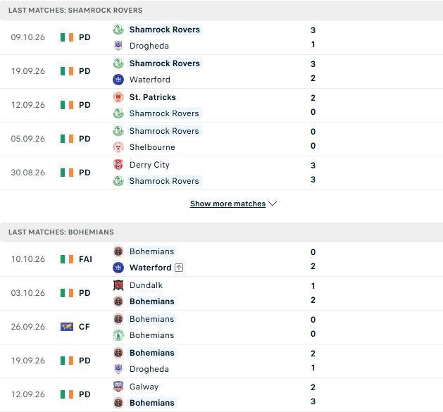Viewport: 443px width, 412px height.
Task: Click Ireland flag in 10.10.26 FAI row
Action: pos(67,259)
